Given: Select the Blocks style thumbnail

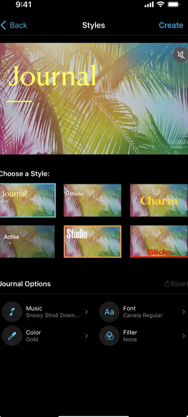Looking at the screenshot, I should (x=92, y=200).
